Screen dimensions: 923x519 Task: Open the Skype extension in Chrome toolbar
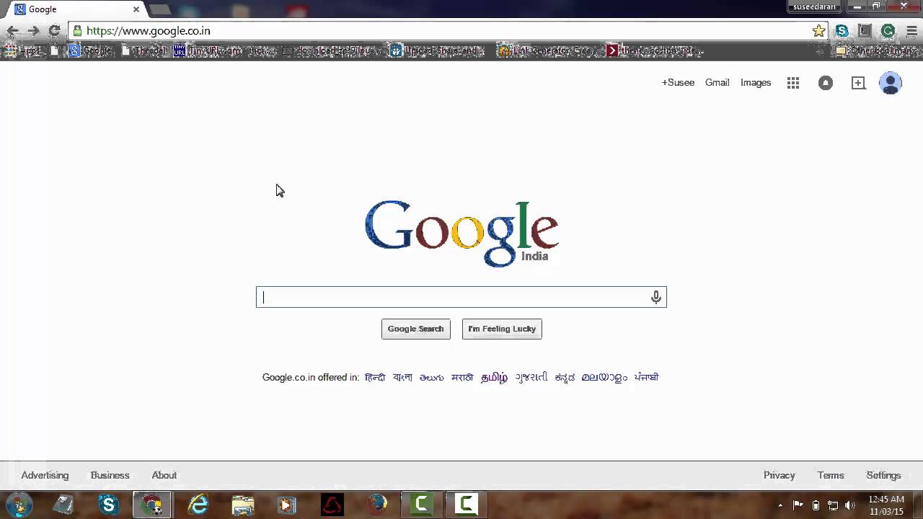pyautogui.click(x=842, y=31)
